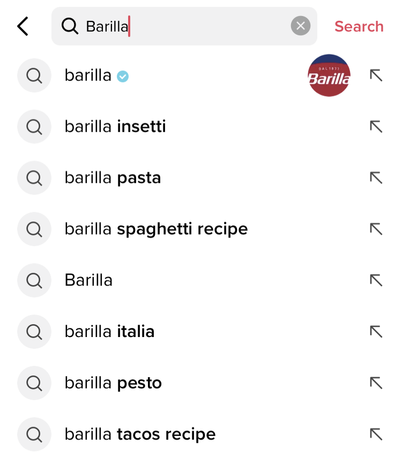
Task: Click the arrow beside 'barilla tacos recipe'
Action: pos(376,434)
